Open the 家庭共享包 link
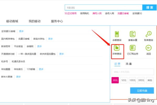 pos(39,39)
